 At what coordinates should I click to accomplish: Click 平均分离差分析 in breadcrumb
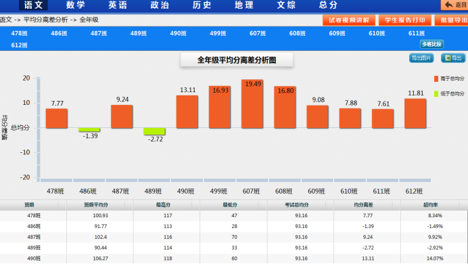(x=46, y=20)
